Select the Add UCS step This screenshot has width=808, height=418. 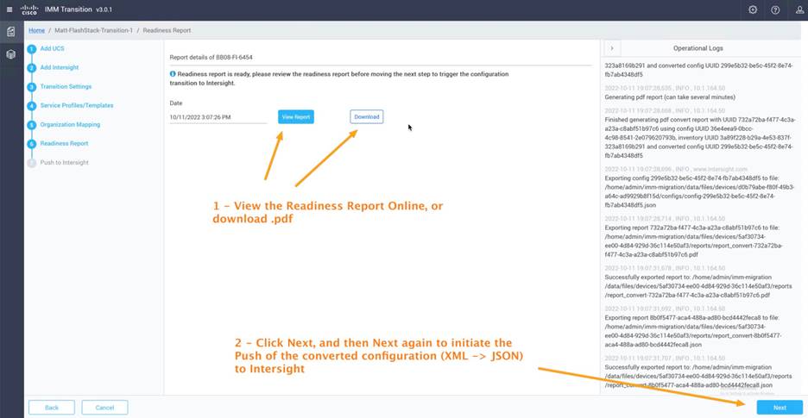(x=52, y=48)
